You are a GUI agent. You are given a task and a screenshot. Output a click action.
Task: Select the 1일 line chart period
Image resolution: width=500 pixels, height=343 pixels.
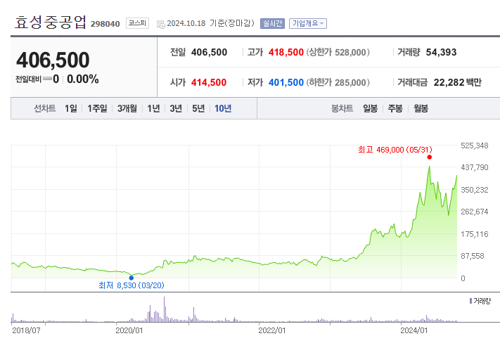[71, 108]
